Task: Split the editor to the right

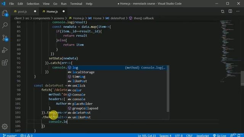Action: click(x=230, y=11)
